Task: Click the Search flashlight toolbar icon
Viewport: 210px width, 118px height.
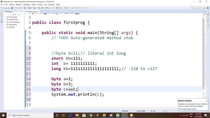Action: [52, 8]
